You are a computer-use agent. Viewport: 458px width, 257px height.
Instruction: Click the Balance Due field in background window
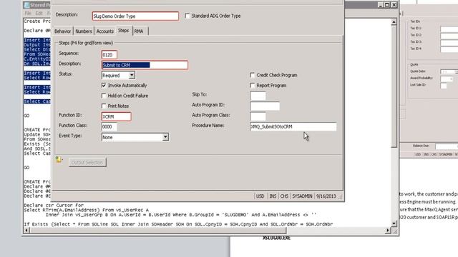(447, 146)
